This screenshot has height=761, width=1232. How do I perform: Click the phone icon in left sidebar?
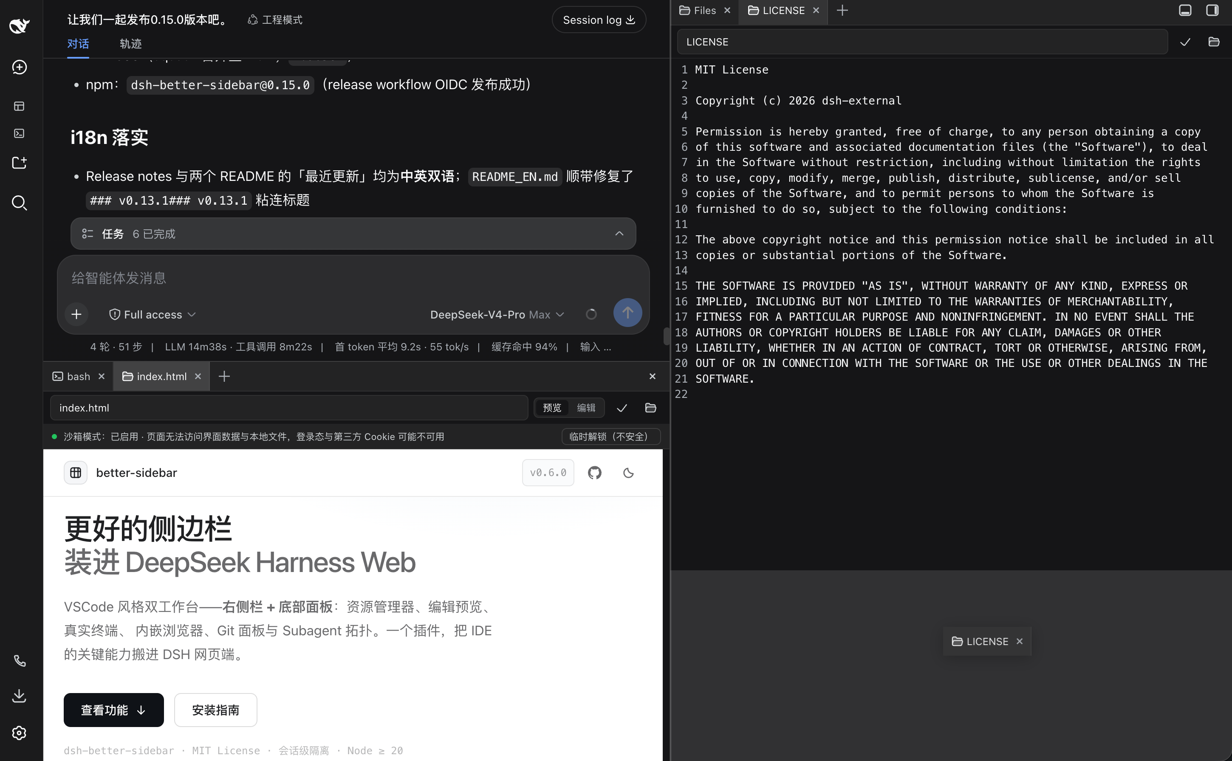pos(19,661)
